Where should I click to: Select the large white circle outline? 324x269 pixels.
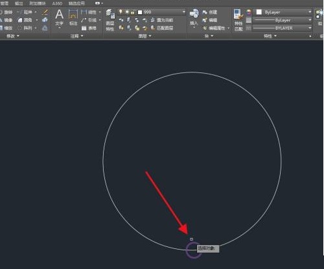pos(192,72)
